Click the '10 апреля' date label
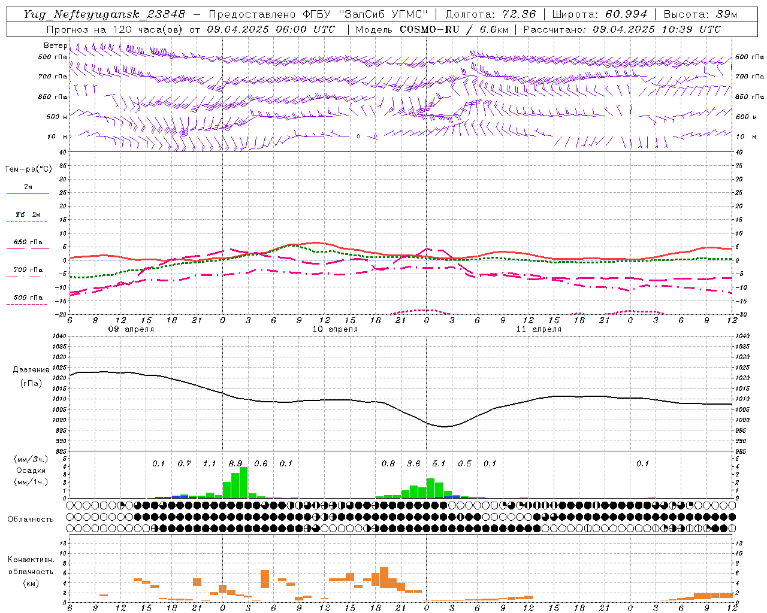The width and height of the screenshot is (767, 613). [x=335, y=329]
